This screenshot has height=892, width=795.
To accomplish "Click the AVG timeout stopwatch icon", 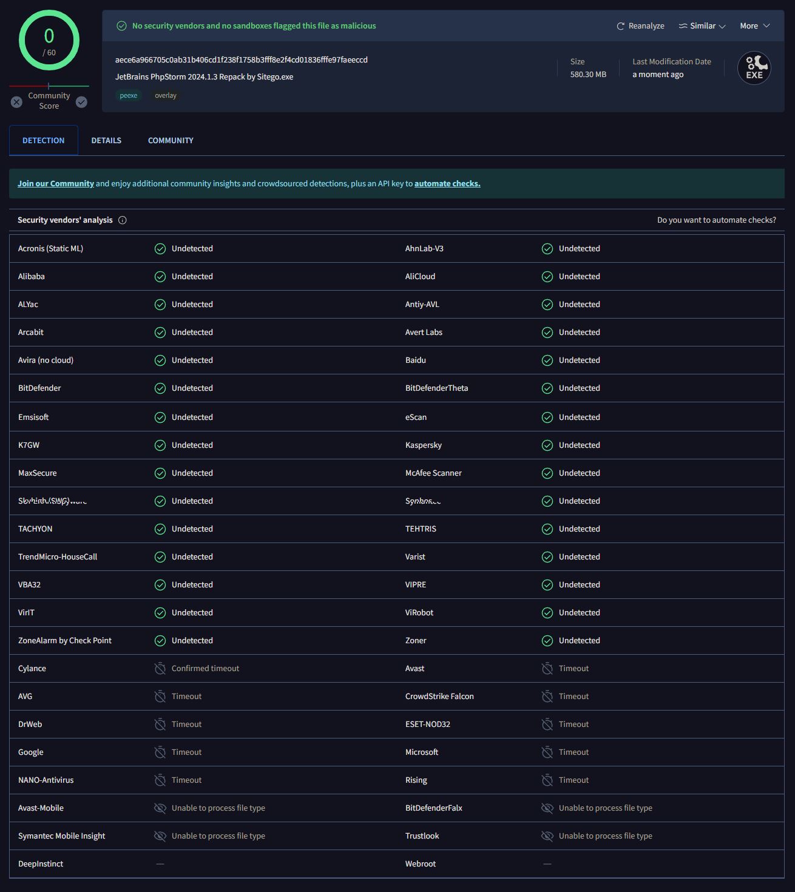I will click(x=160, y=697).
